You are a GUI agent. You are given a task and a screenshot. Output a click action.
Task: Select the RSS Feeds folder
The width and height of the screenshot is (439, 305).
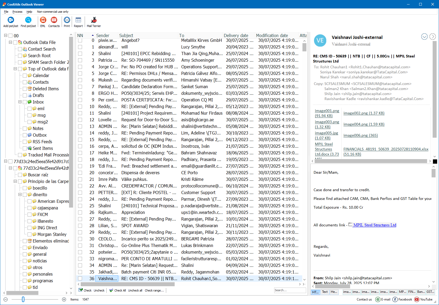tap(42, 142)
